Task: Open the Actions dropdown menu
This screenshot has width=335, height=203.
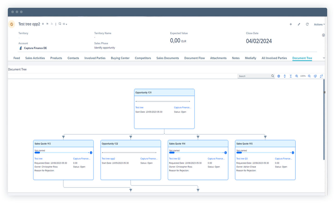Action: pyautogui.click(x=319, y=24)
